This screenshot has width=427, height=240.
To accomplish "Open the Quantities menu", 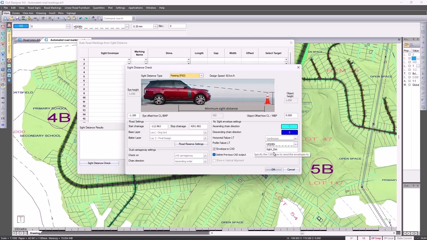I will pyautogui.click(x=99, y=8).
